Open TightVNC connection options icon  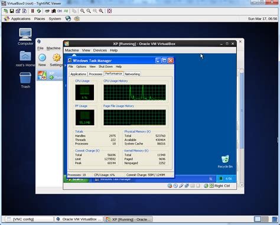point(18,11)
